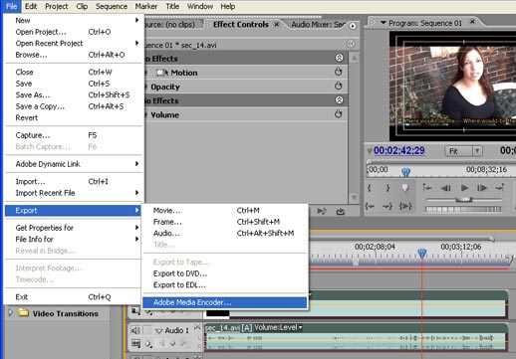Open Volume:Level dropdown on audio clip
Screen dimensions: 516x359
point(278,327)
